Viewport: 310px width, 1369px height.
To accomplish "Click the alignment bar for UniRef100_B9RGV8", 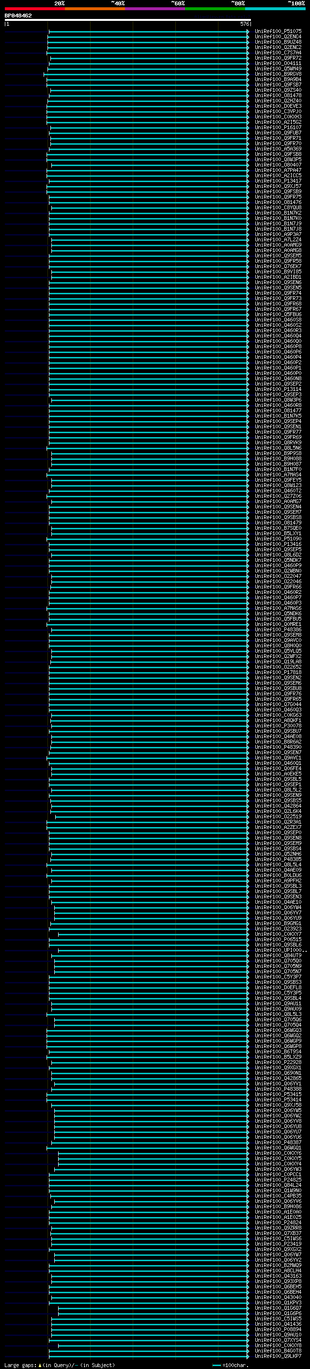I will 146,74.
